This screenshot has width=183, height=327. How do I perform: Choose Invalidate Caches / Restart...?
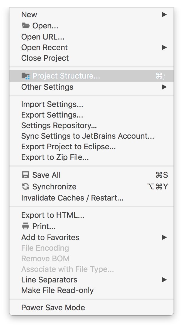[x=91, y=198]
